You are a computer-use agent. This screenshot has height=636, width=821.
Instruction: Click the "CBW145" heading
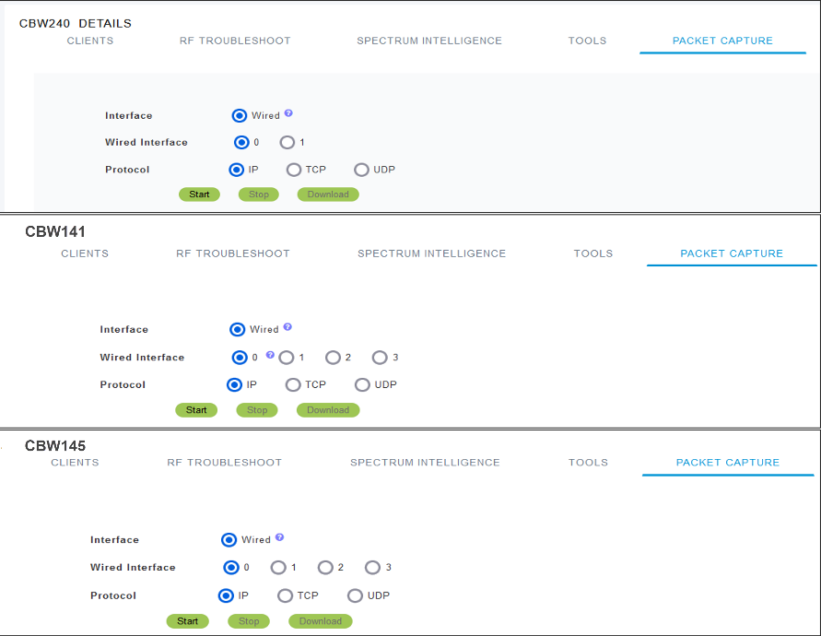tap(55, 446)
